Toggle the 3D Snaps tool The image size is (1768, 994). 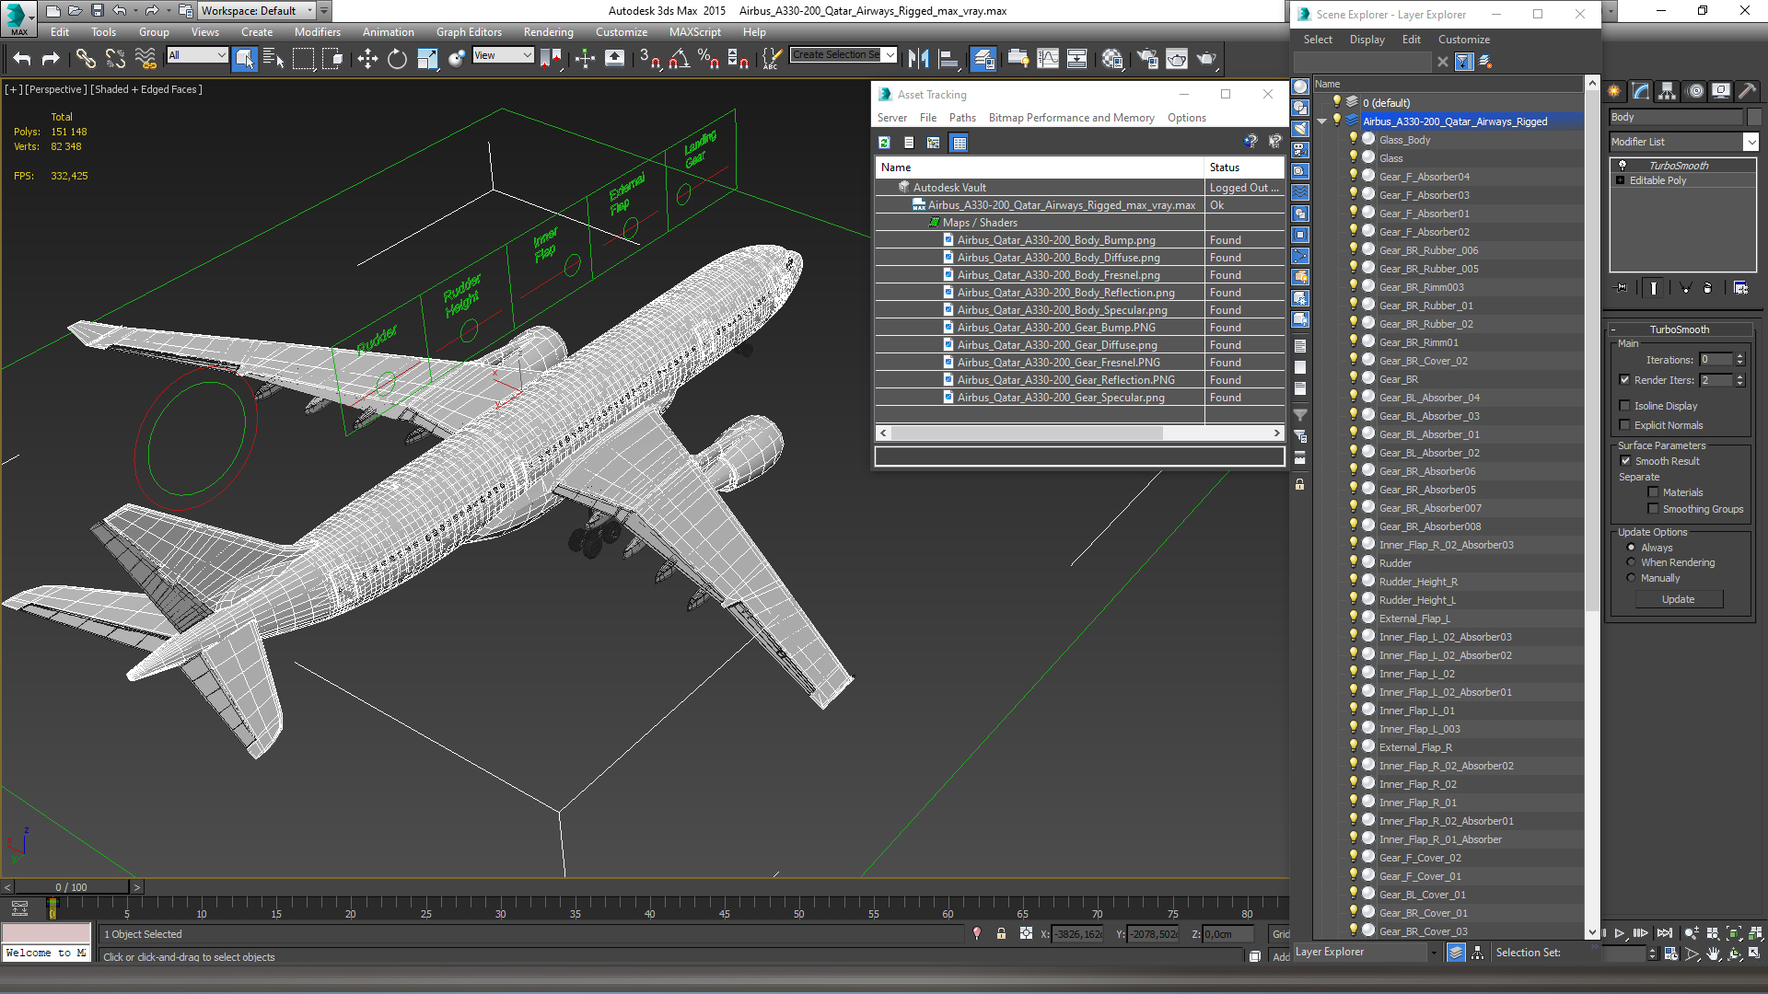[x=649, y=59]
